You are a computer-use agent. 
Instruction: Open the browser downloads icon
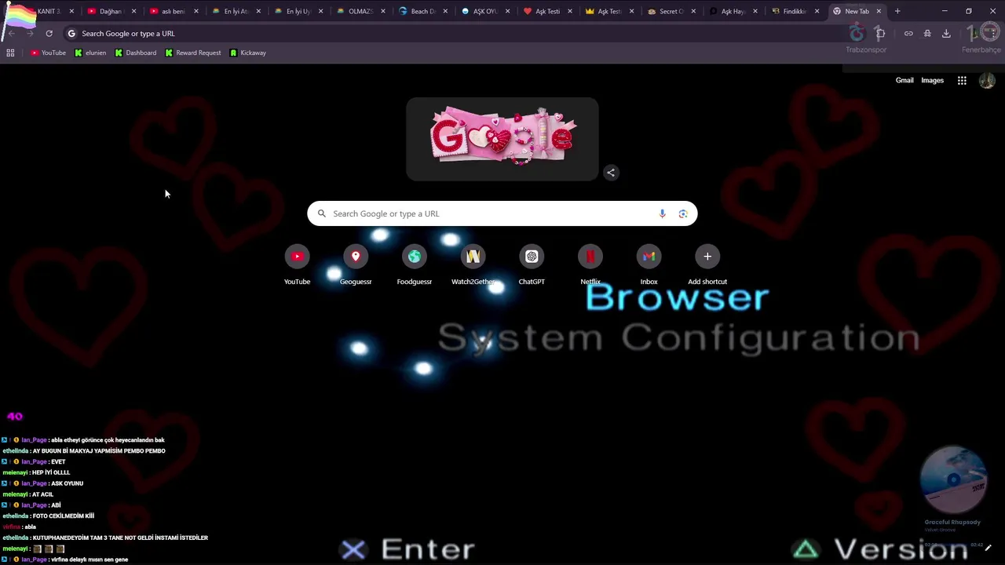[946, 34]
